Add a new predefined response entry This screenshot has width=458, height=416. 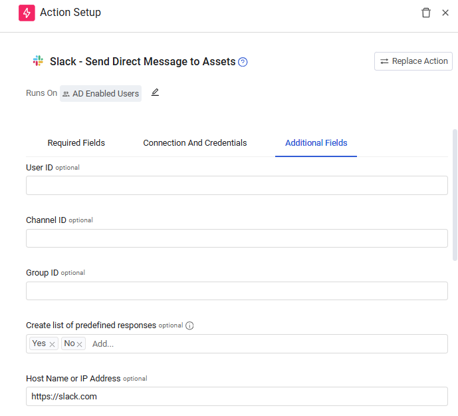click(103, 344)
